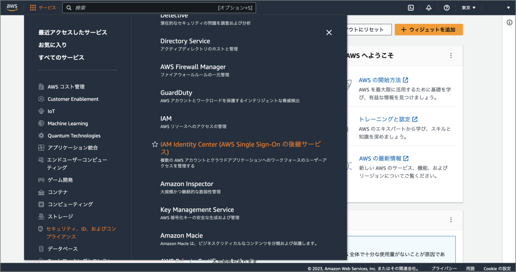The width and height of the screenshot is (516, 272).
Task: Click the Quantum Technologies category icon
Action: [x=41, y=135]
